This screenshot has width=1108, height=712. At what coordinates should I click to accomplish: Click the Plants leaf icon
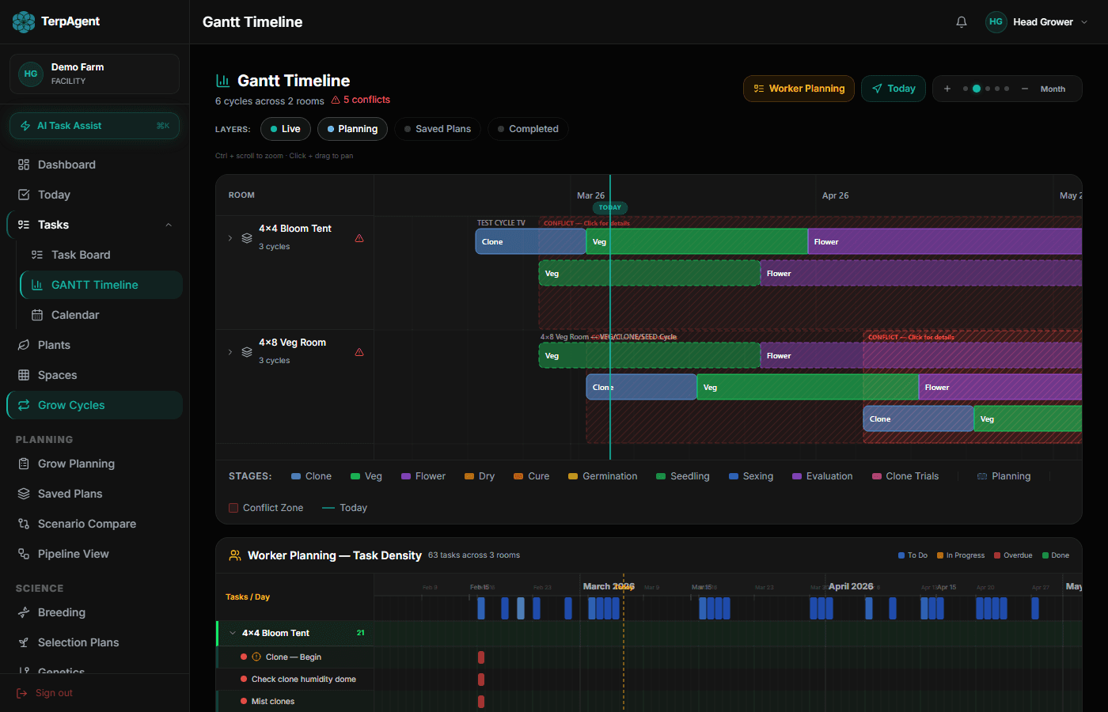[24, 345]
